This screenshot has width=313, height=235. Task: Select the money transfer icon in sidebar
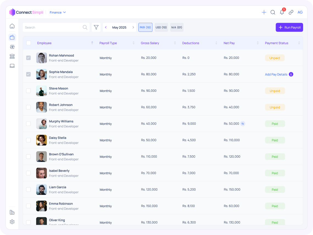12,47
